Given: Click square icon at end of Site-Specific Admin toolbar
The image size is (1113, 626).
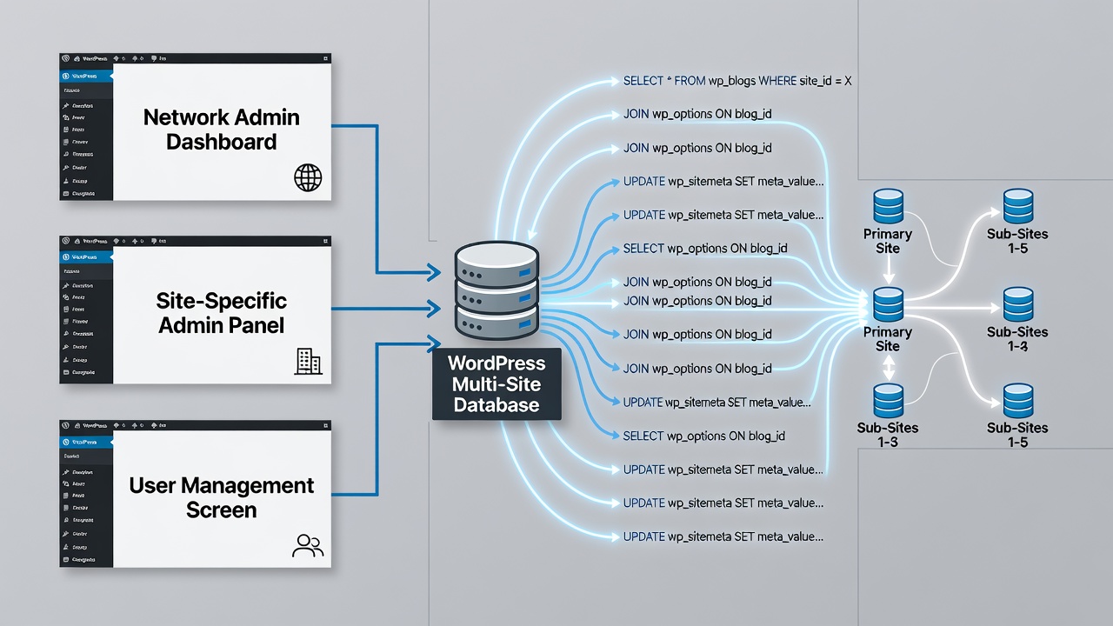Looking at the screenshot, I should pyautogui.click(x=325, y=241).
